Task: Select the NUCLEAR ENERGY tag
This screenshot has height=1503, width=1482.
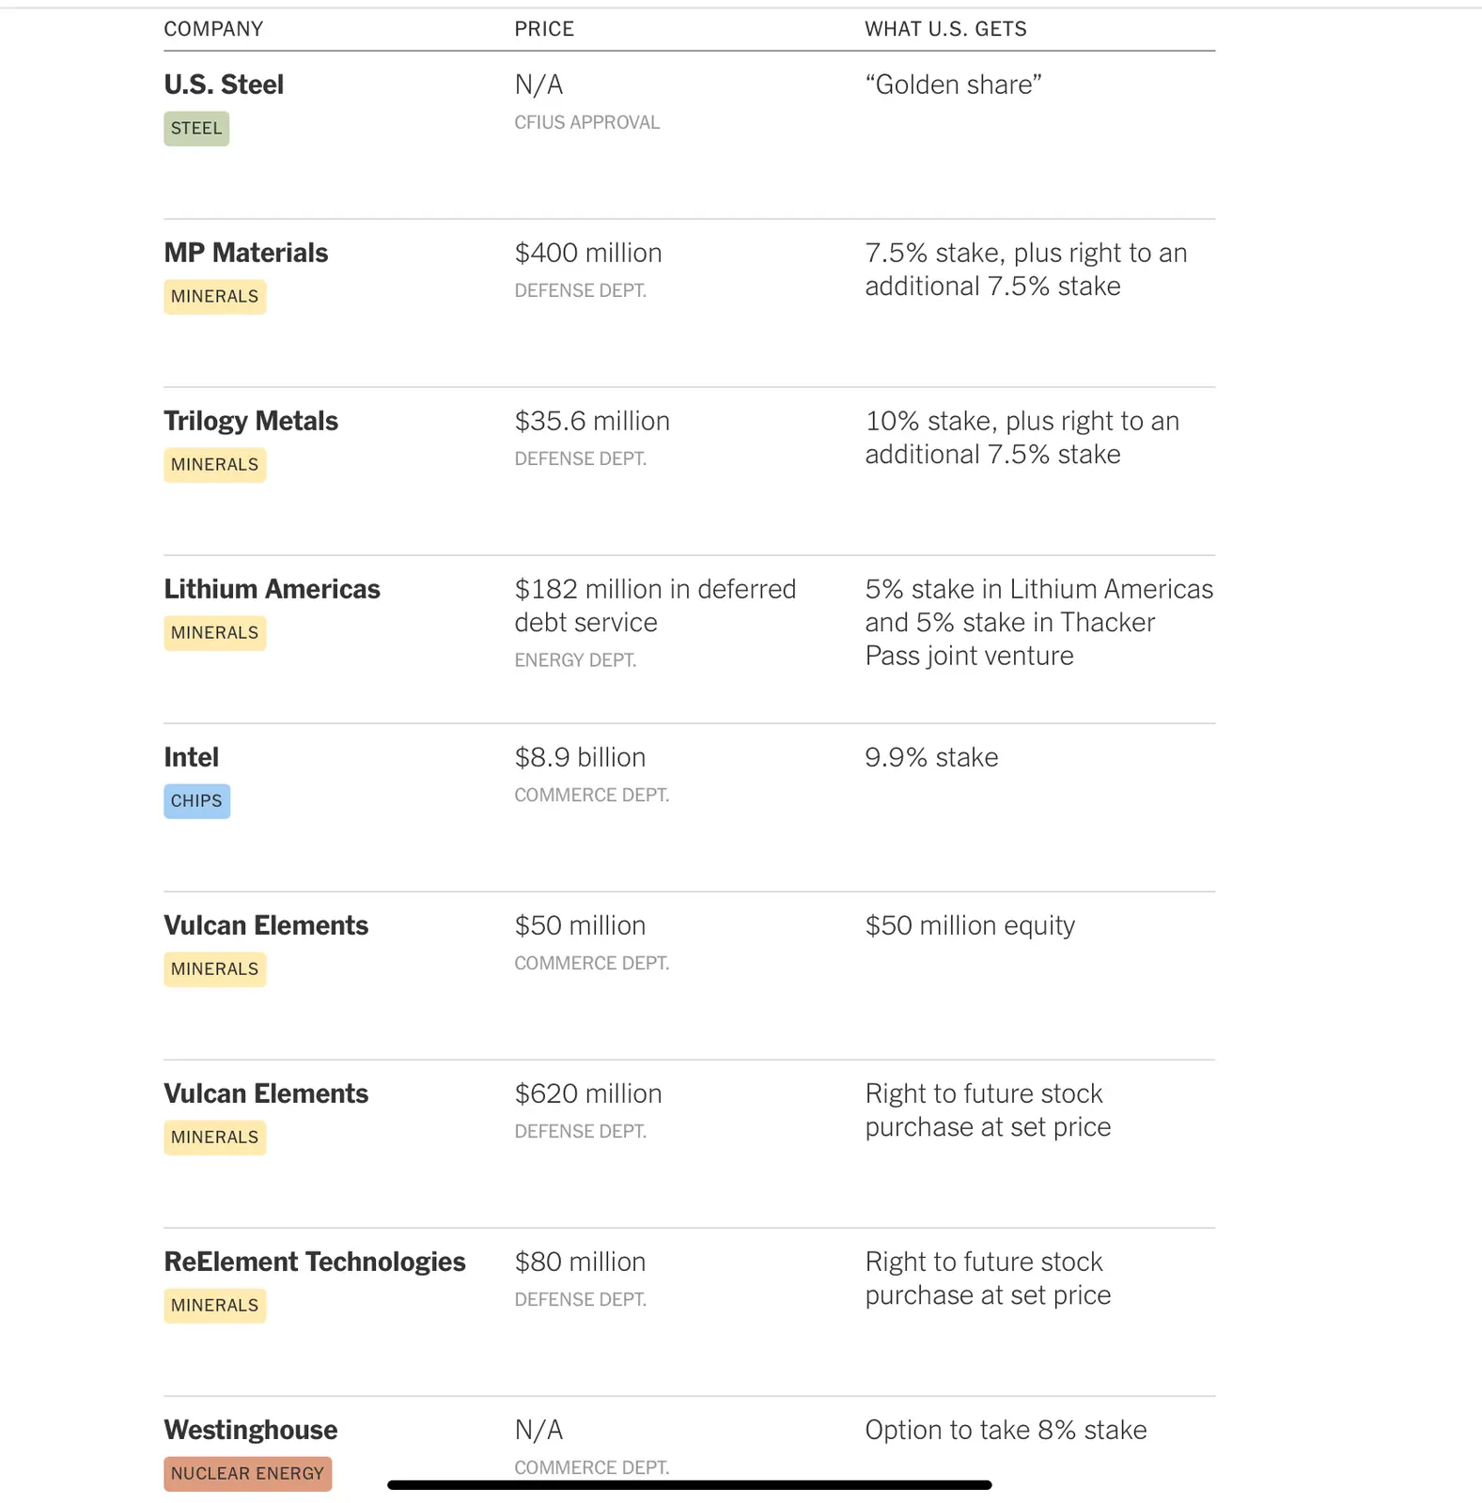Action: tap(247, 1474)
